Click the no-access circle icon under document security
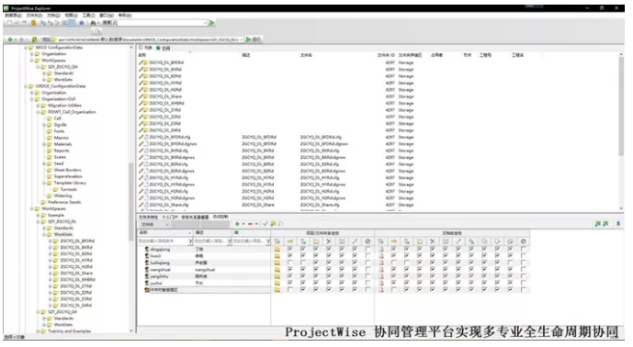The image size is (633, 347). coord(523,241)
